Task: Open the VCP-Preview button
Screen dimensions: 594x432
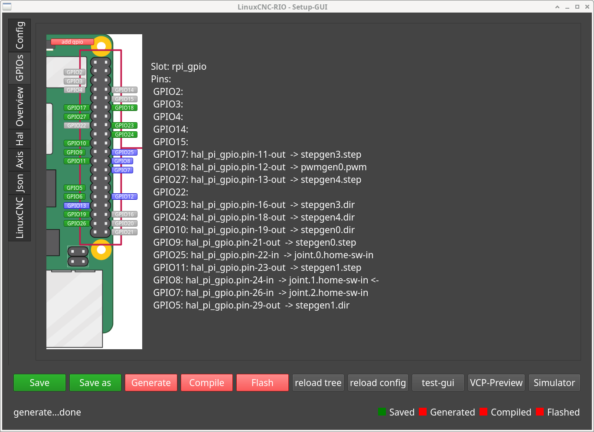Action: 496,383
